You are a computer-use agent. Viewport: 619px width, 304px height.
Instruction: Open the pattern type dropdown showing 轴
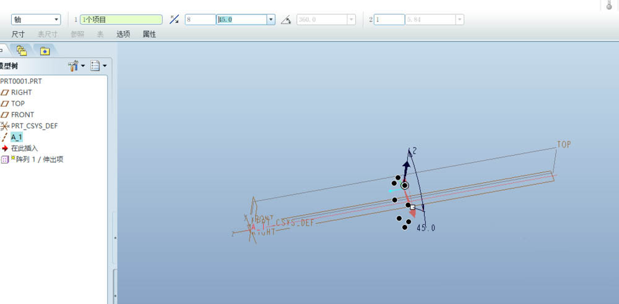36,20
